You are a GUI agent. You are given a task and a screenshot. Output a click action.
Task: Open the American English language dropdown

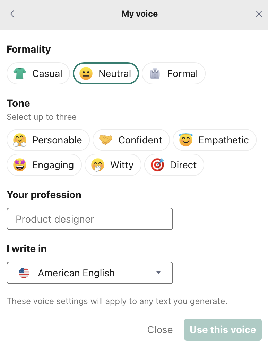tap(90, 273)
